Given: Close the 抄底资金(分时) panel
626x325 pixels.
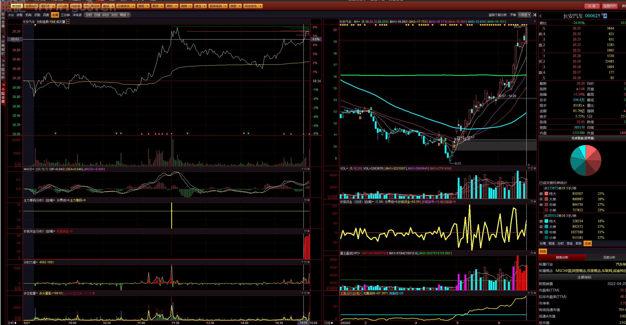Looking at the screenshot, I should coord(308,231).
